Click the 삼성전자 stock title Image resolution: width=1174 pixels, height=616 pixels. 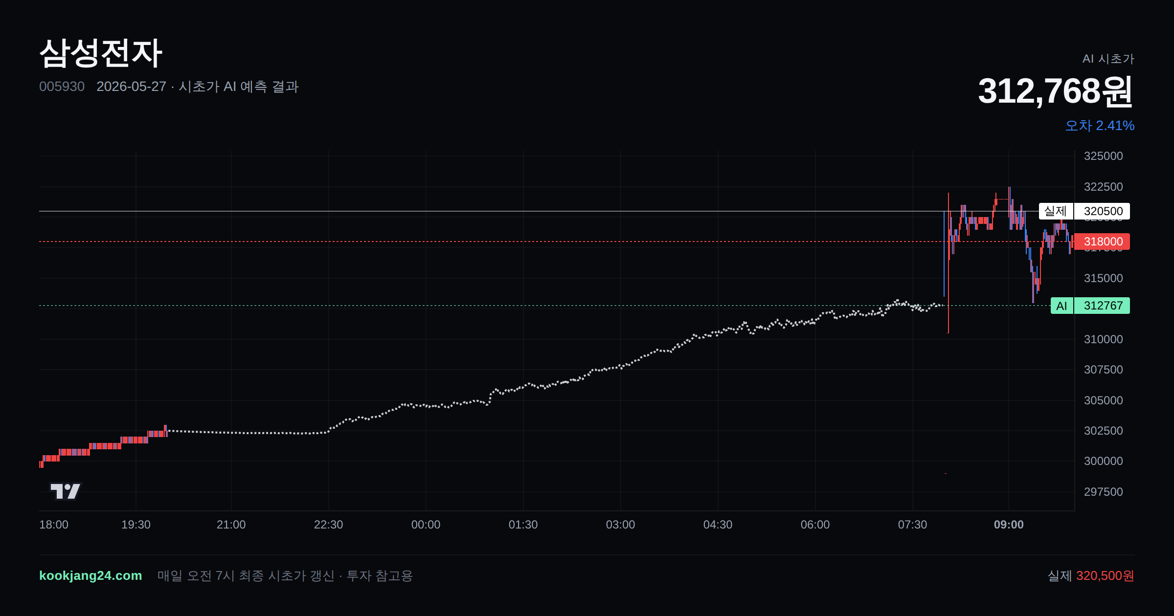100,53
